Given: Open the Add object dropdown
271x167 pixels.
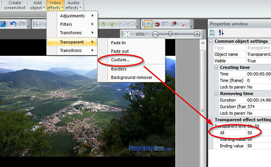Looking at the screenshot, I should 37,5.
